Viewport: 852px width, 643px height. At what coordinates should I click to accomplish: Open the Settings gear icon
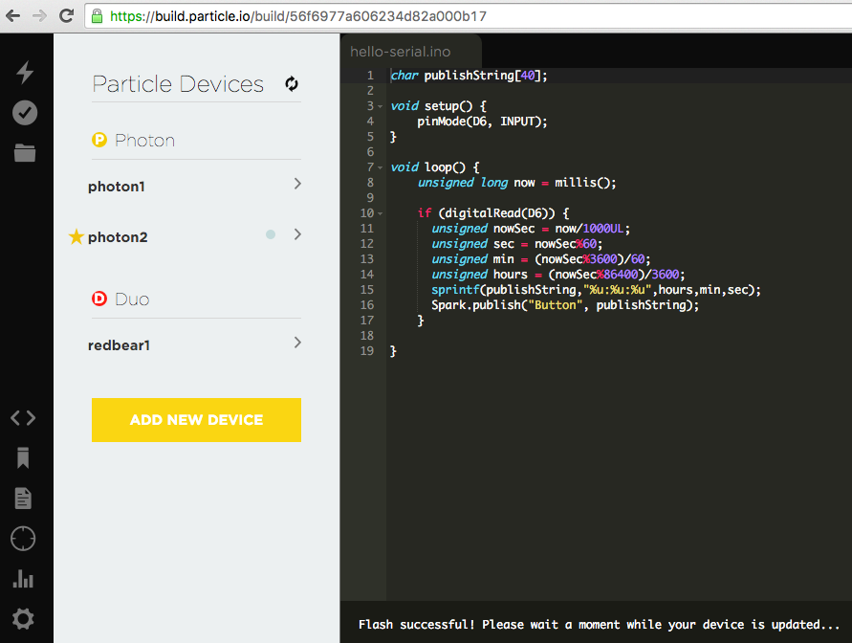23,619
